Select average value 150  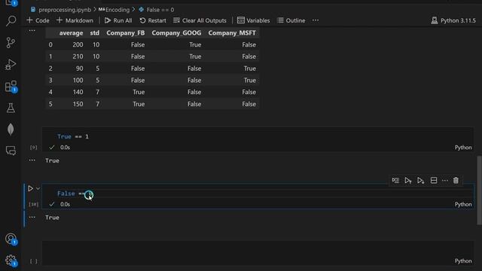tap(78, 104)
